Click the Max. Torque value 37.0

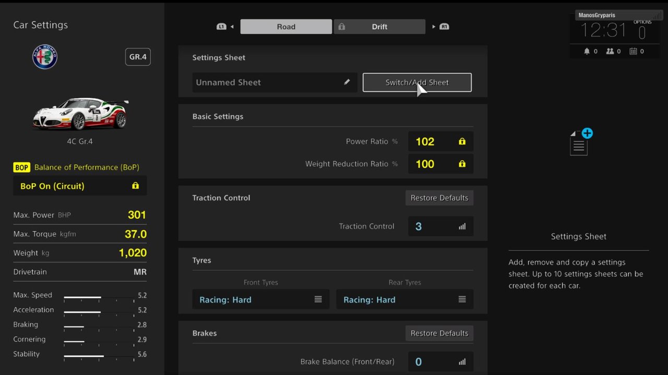[x=136, y=234]
